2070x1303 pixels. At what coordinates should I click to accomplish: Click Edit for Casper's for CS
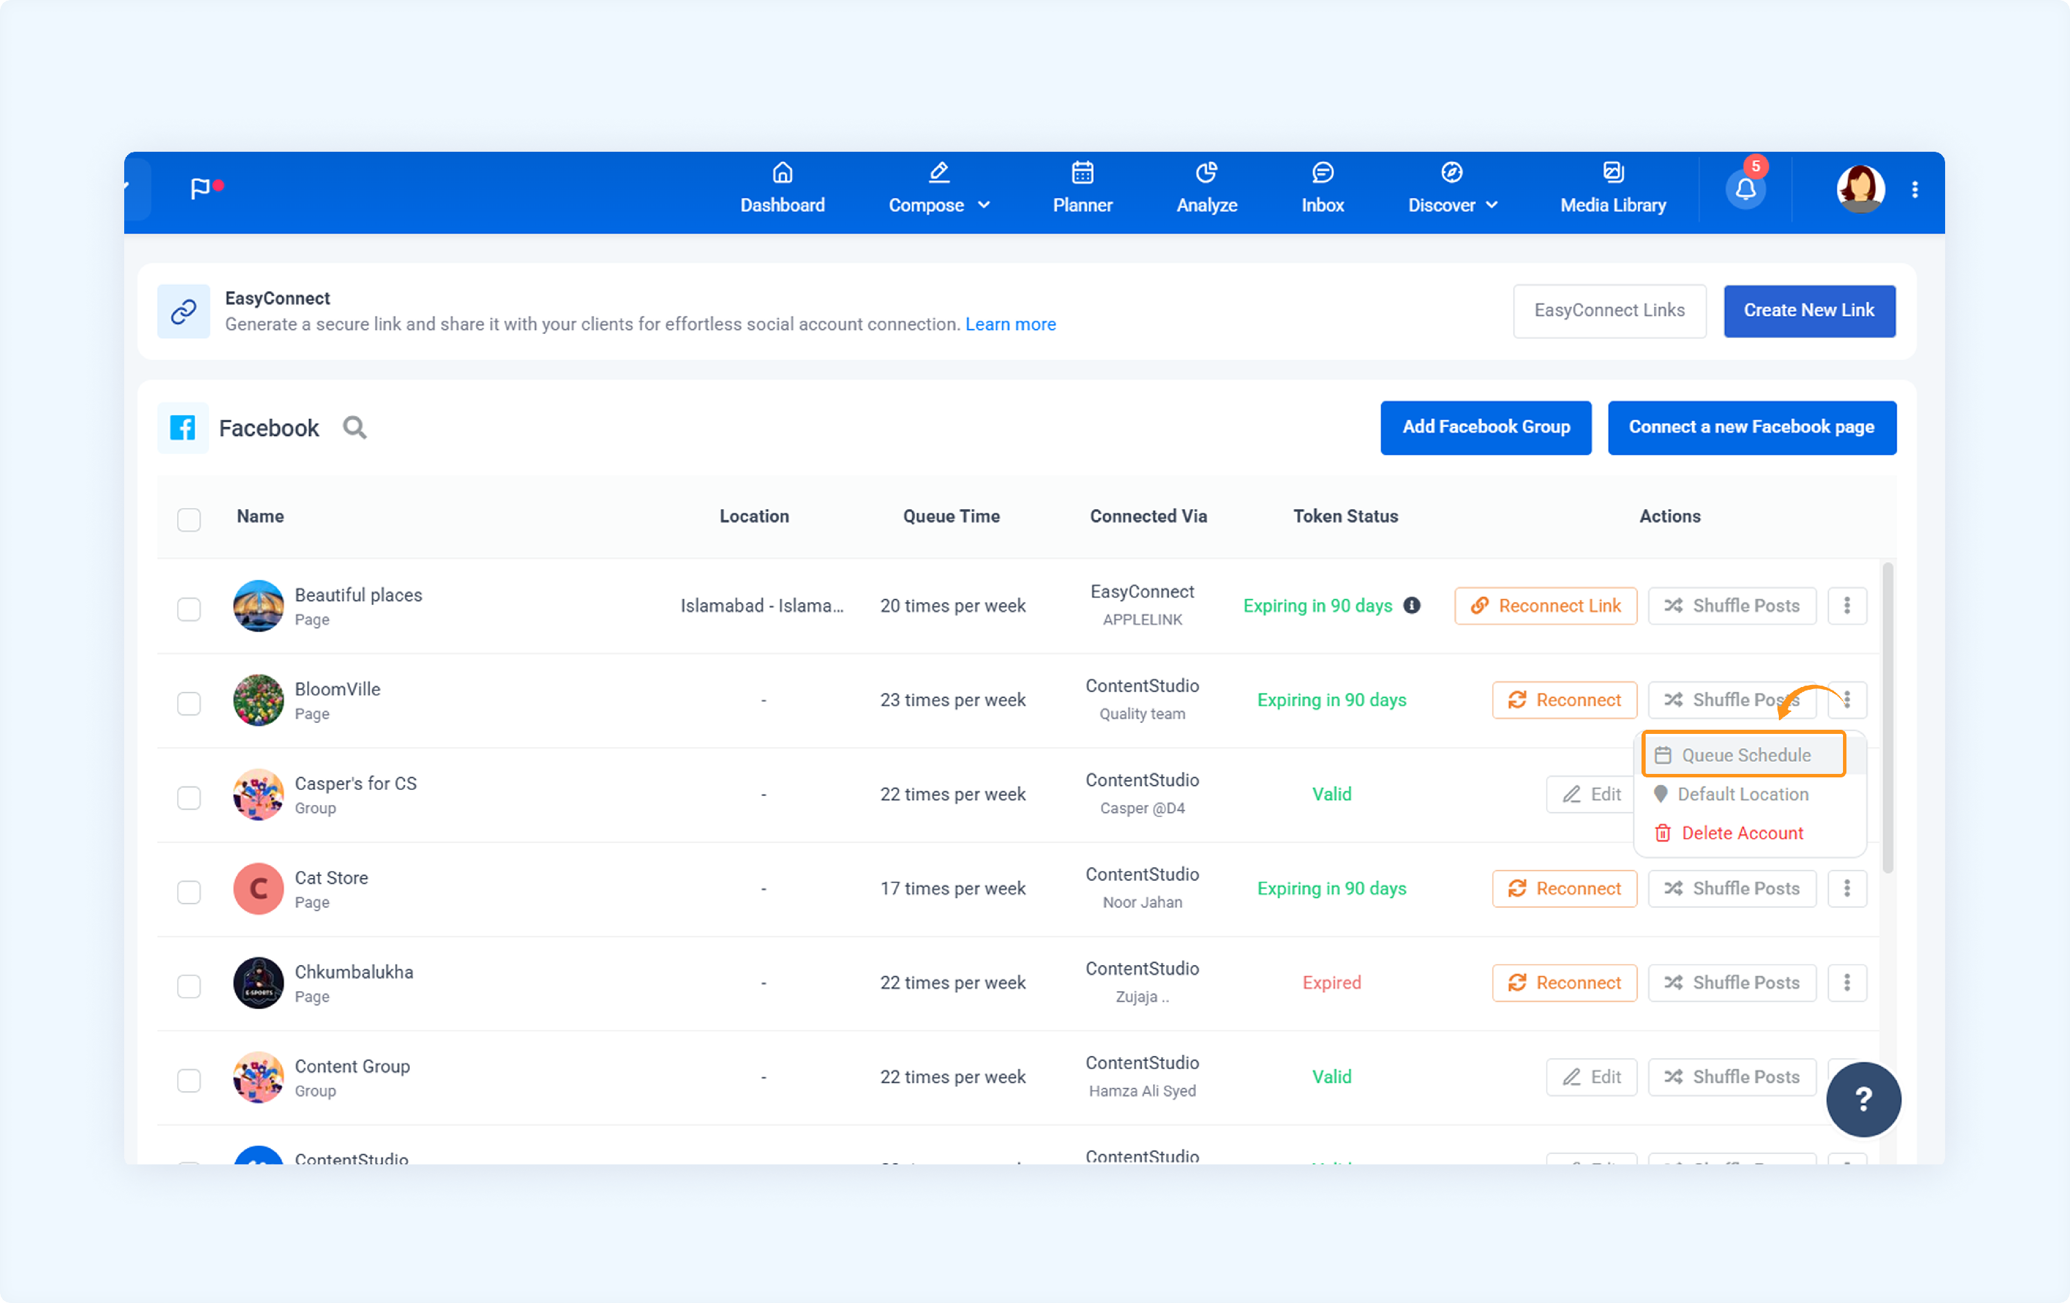coord(1591,794)
